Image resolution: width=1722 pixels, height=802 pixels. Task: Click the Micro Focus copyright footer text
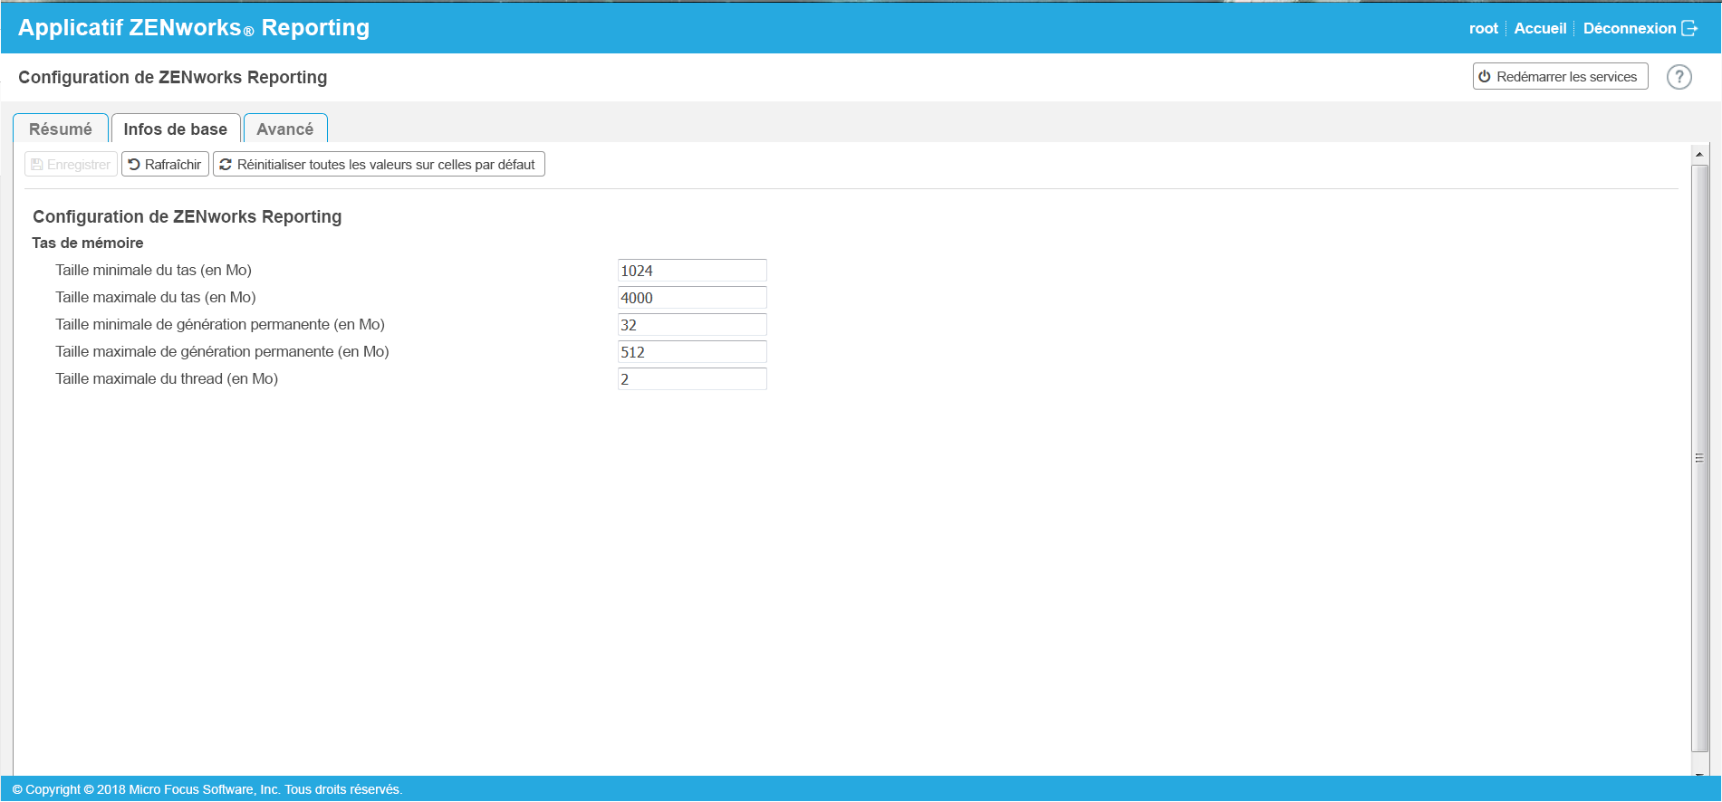(x=207, y=789)
